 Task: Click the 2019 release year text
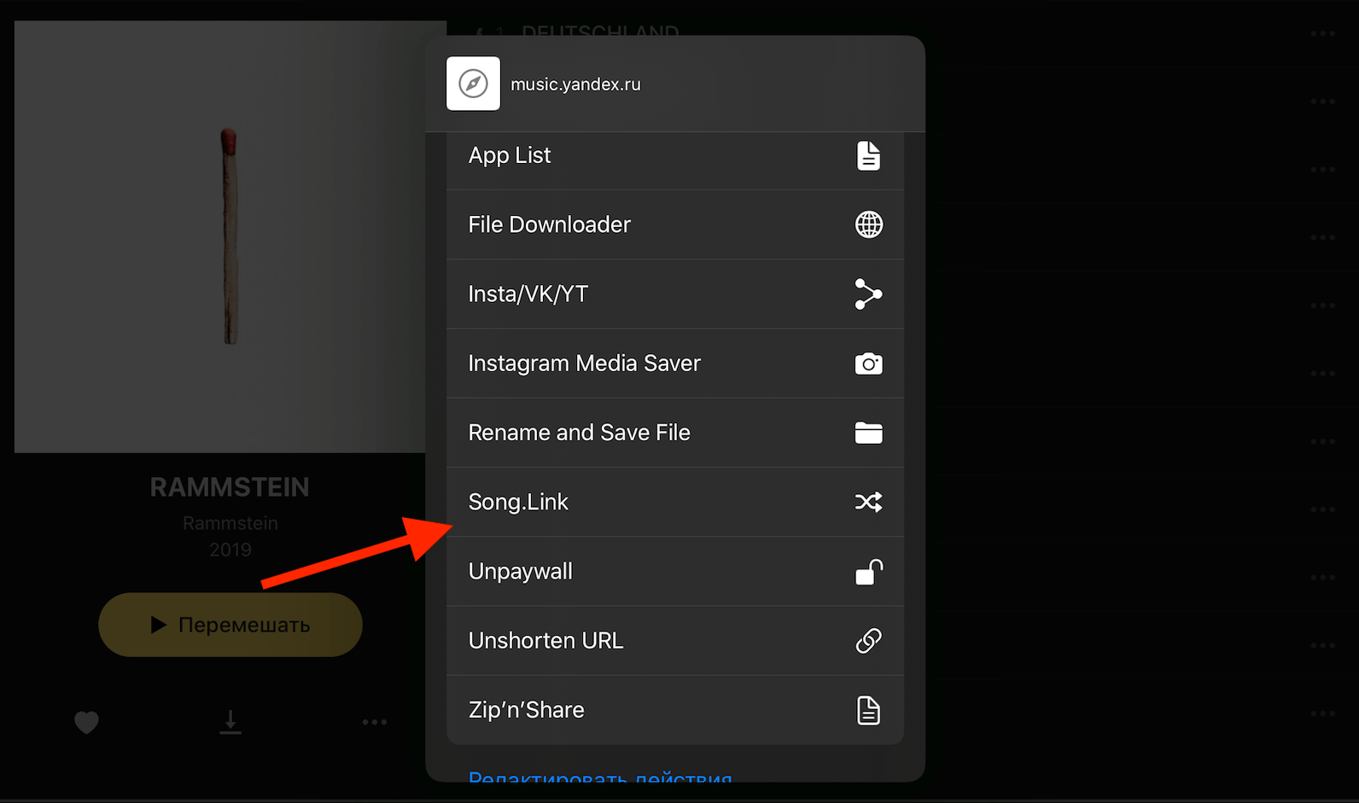coord(230,550)
